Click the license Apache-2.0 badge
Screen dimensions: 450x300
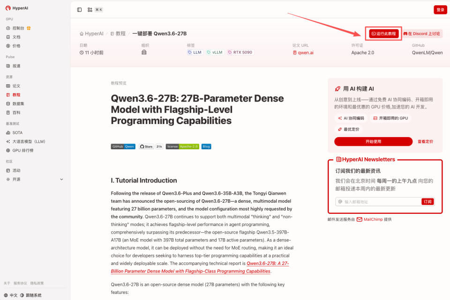(182, 146)
